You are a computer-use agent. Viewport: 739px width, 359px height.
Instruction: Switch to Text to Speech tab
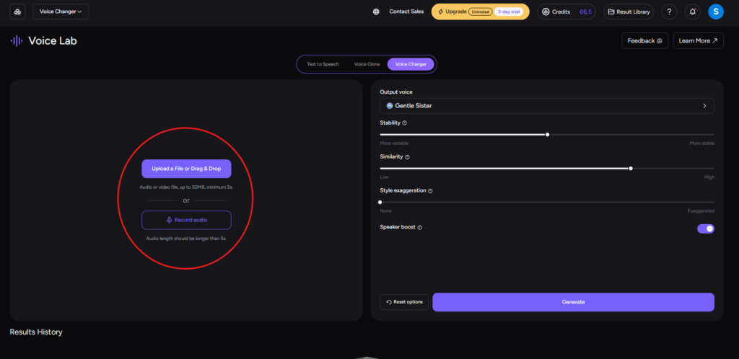point(323,64)
